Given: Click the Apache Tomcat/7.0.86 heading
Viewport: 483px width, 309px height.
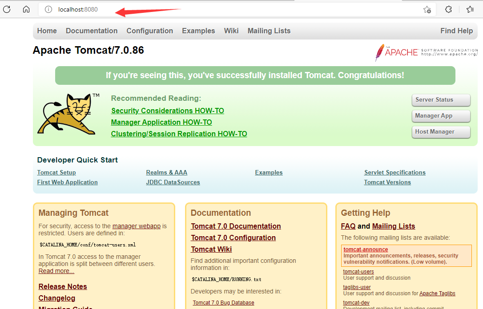Looking at the screenshot, I should pos(89,50).
